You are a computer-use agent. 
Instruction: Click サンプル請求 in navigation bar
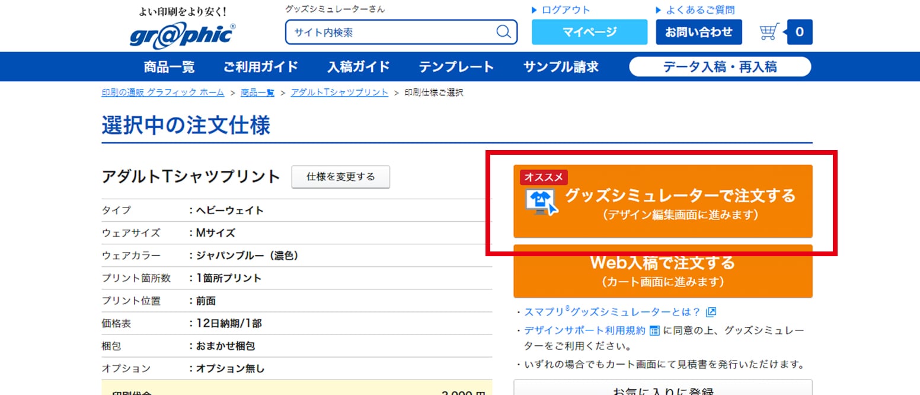561,67
